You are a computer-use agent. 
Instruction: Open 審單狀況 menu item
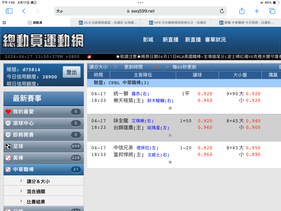tap(215, 40)
